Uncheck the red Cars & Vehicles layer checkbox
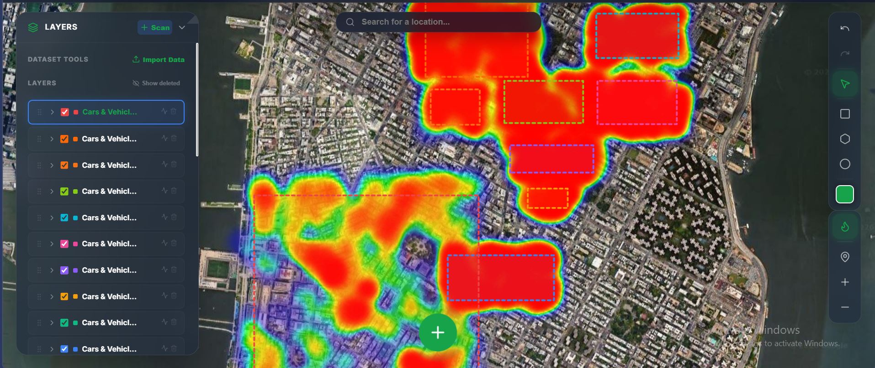This screenshot has width=875, height=368. click(x=65, y=112)
